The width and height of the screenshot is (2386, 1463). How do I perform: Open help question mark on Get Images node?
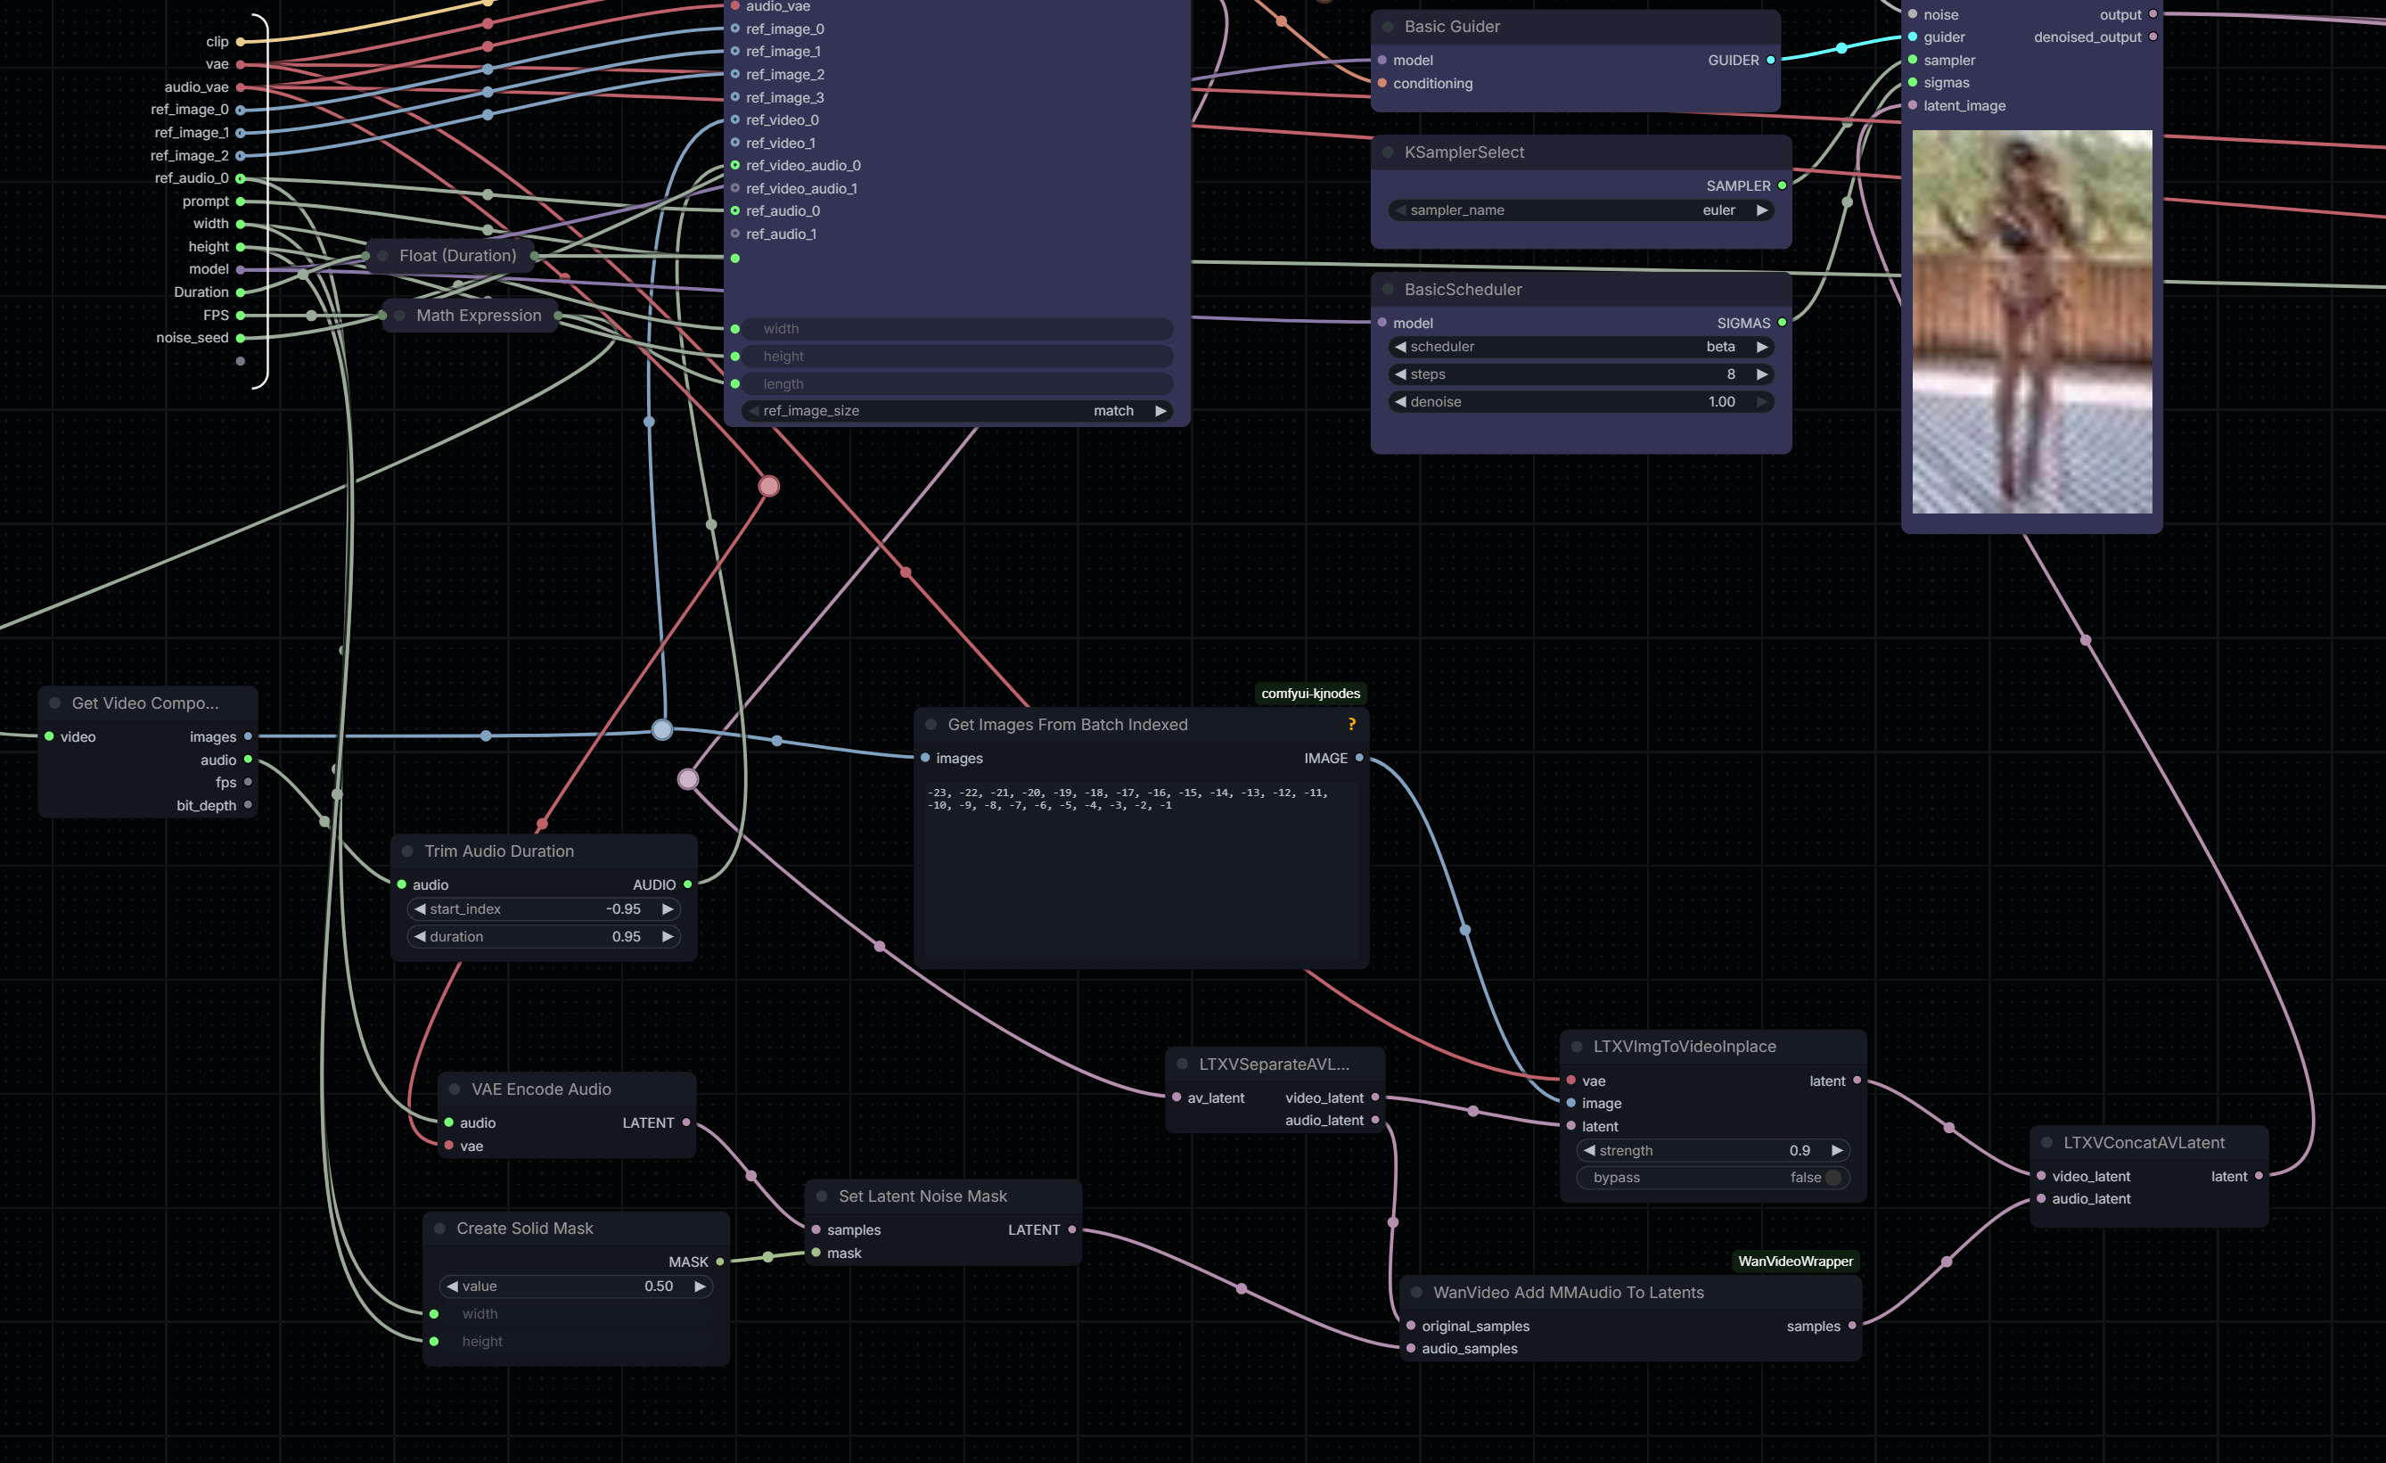tap(1352, 725)
